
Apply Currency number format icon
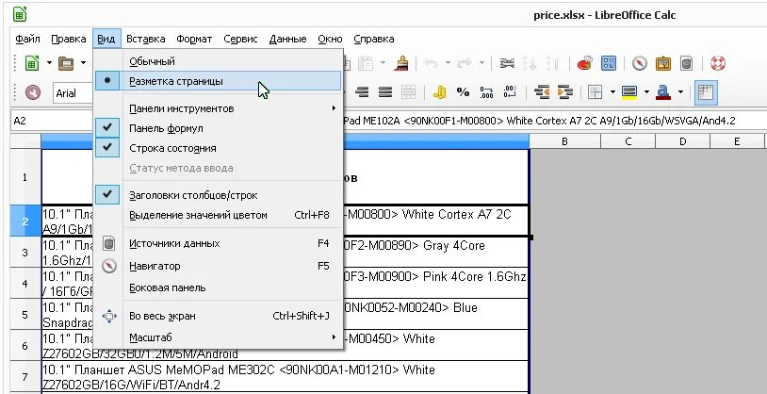pyautogui.click(x=440, y=92)
